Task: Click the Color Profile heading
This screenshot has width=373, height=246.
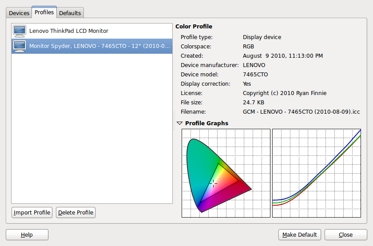Action: [194, 26]
